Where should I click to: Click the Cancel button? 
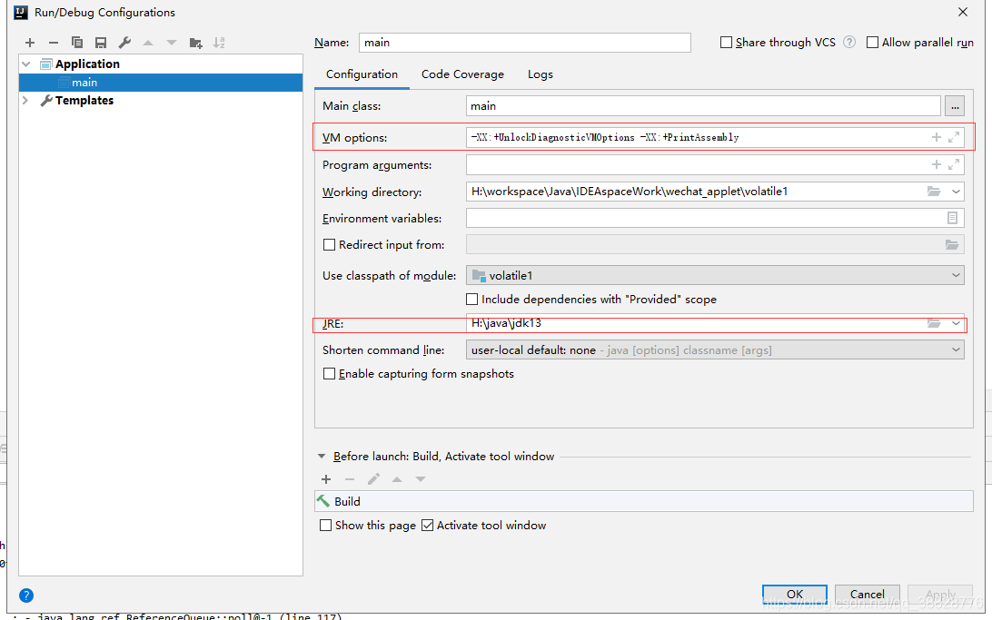click(868, 595)
